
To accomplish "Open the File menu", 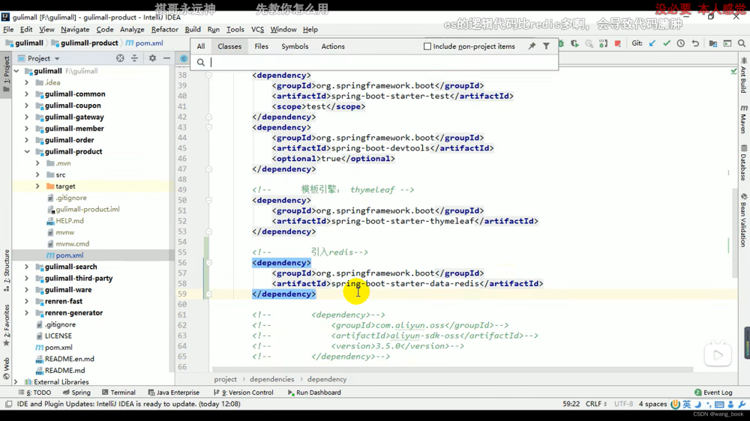I will click(8, 30).
